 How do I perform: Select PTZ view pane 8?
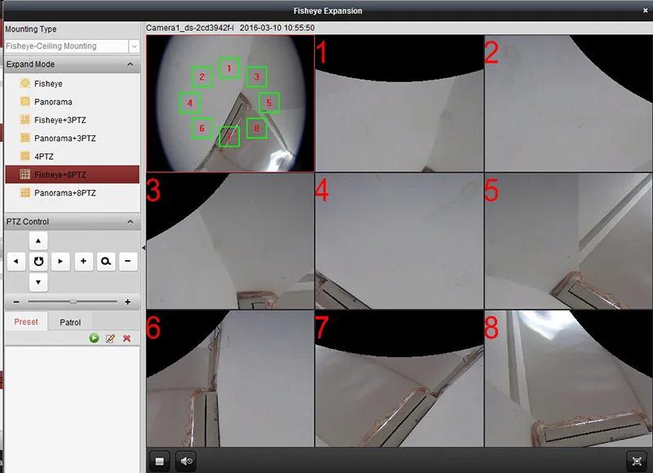tap(568, 378)
